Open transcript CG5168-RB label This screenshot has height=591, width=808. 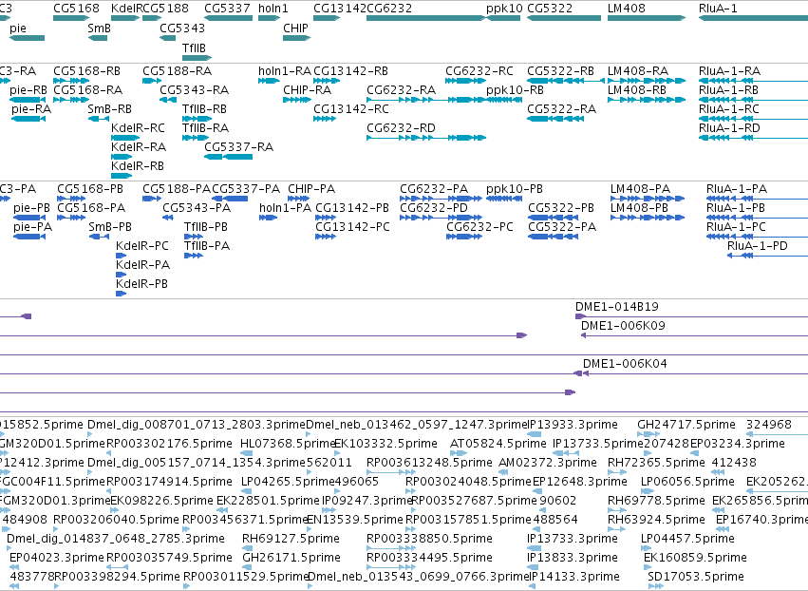click(x=86, y=70)
